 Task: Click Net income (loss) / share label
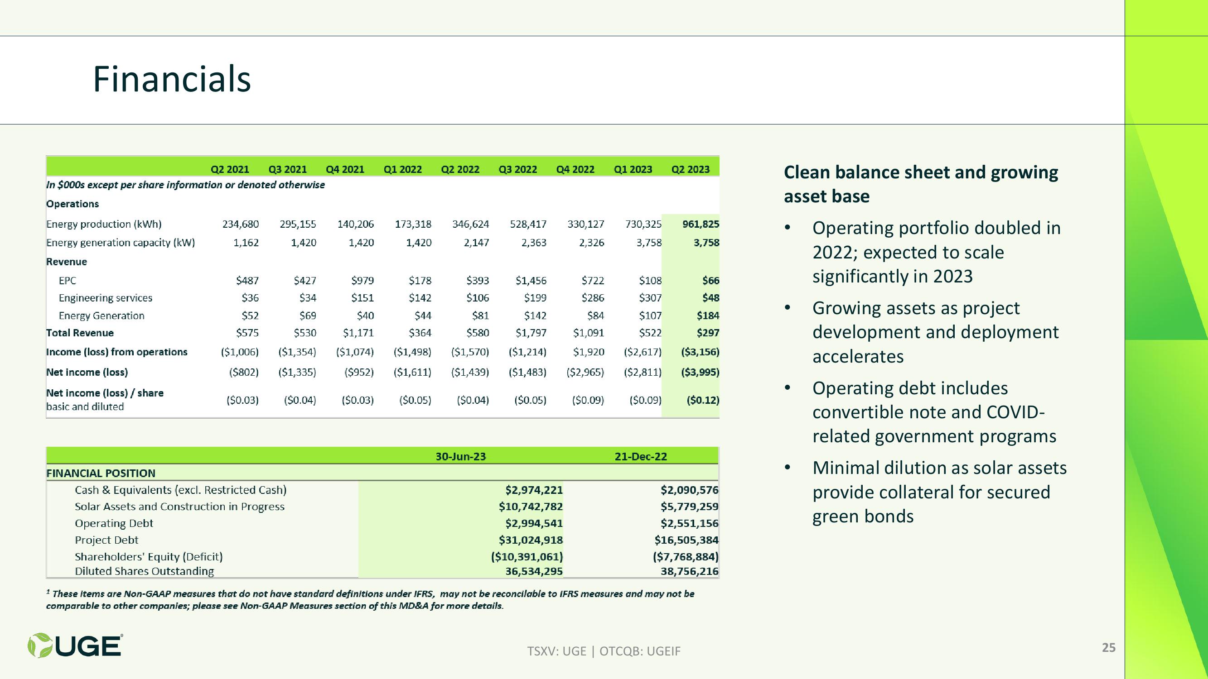[x=105, y=393]
